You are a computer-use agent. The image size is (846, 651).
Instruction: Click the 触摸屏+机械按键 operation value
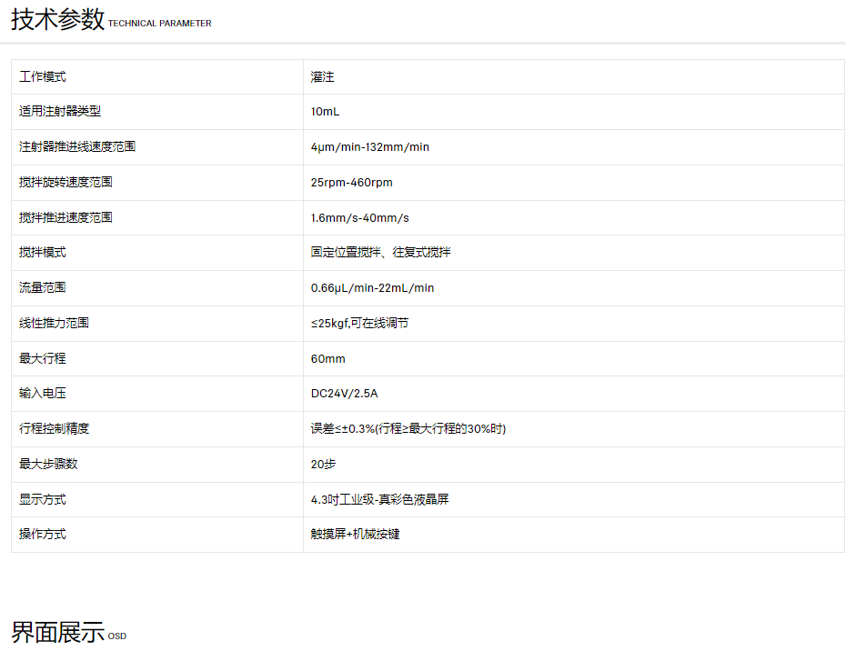click(x=355, y=534)
